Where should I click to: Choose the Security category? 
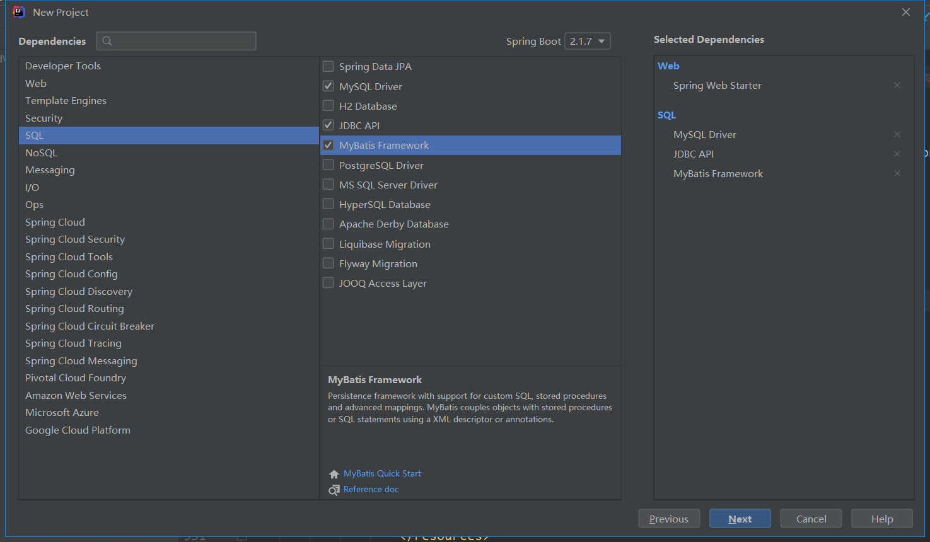click(x=169, y=118)
